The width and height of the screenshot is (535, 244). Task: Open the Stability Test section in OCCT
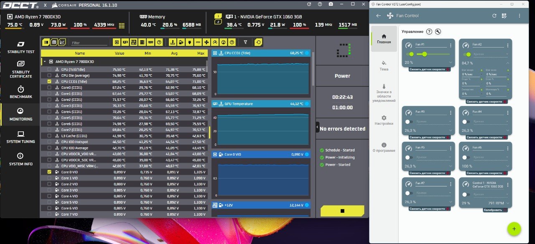coord(21,47)
